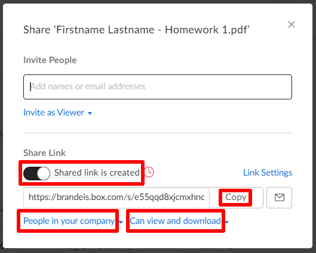Close the Share dialog with the X icon

tap(292, 24)
